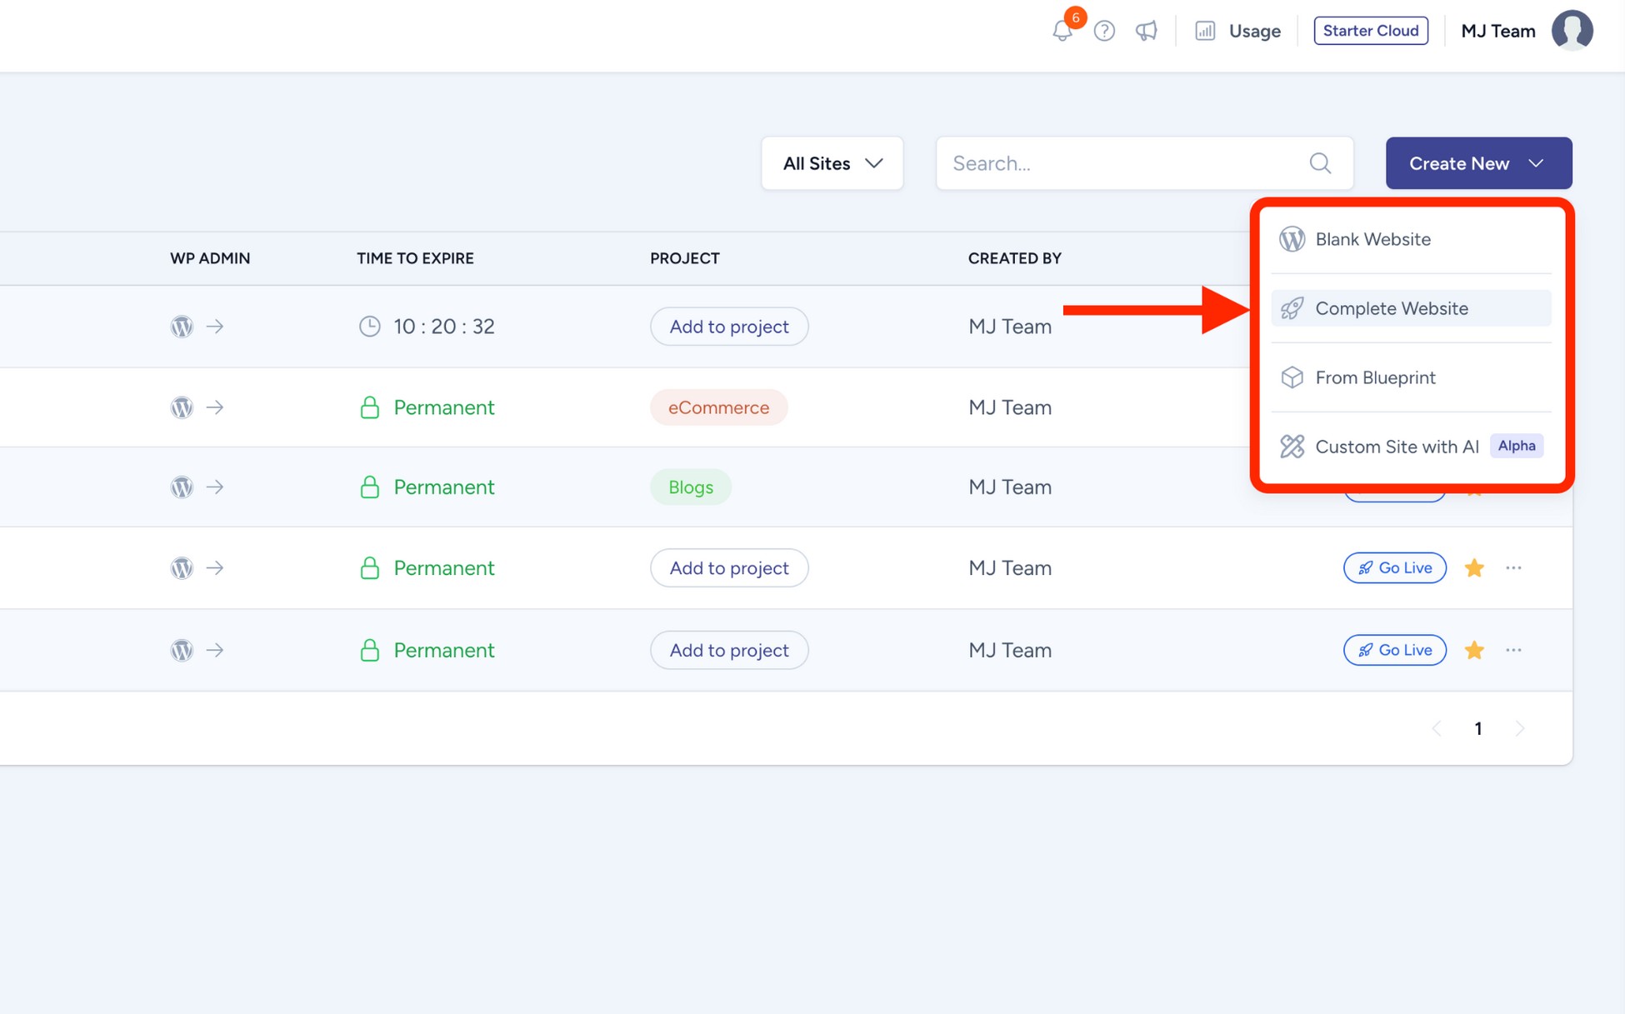
Task: Unfavorite the fourth site's yellow star
Action: pos(1473,567)
